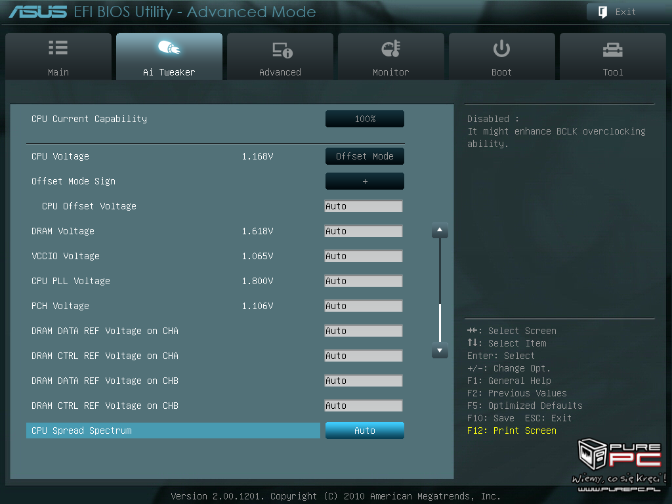Screen dimensions: 672x504
Task: Click DRAM Voltage Auto input field
Action: [364, 231]
